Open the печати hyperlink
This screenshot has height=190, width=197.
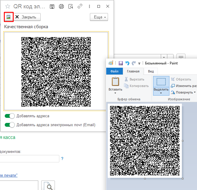(x=9, y=175)
